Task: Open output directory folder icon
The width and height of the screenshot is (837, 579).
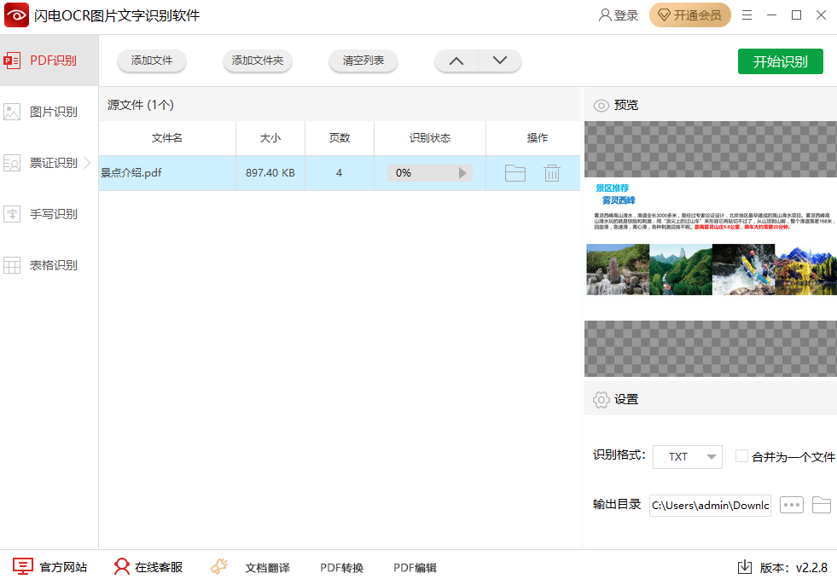Action: coord(821,505)
